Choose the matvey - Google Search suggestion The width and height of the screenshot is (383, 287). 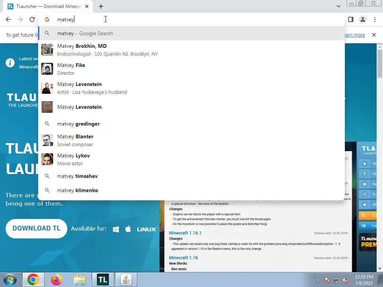[x=191, y=33]
